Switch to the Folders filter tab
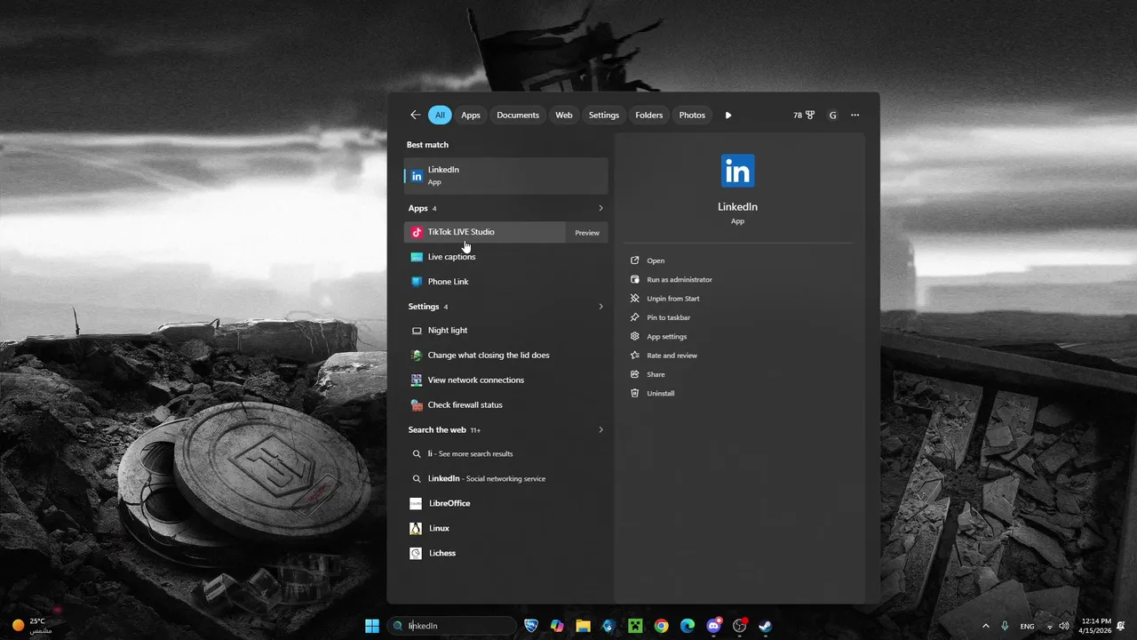This screenshot has height=640, width=1137. tap(649, 115)
